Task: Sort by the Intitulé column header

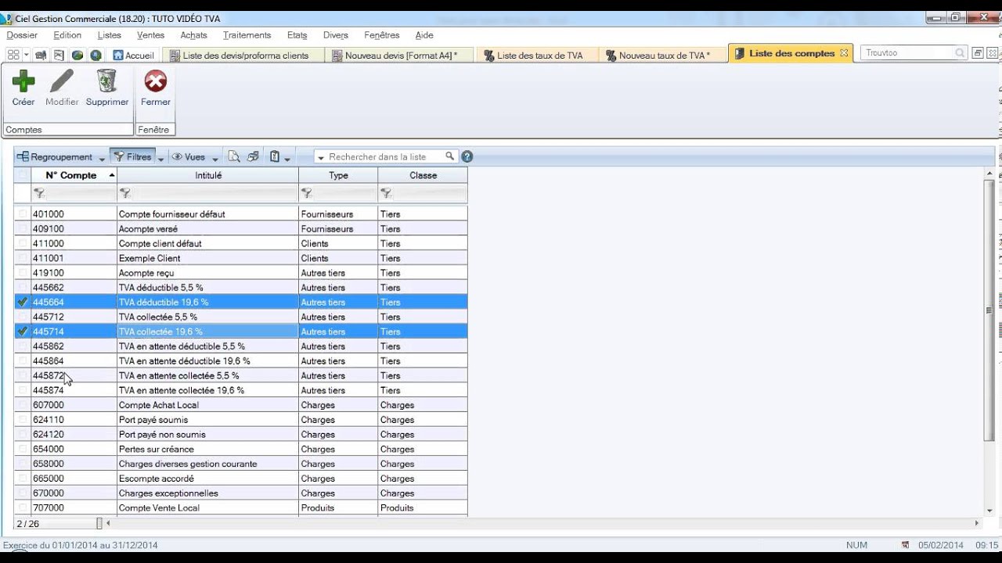Action: click(x=208, y=175)
